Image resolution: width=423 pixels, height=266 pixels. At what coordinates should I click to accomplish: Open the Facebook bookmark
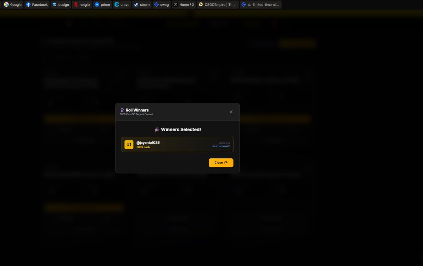[x=37, y=5]
